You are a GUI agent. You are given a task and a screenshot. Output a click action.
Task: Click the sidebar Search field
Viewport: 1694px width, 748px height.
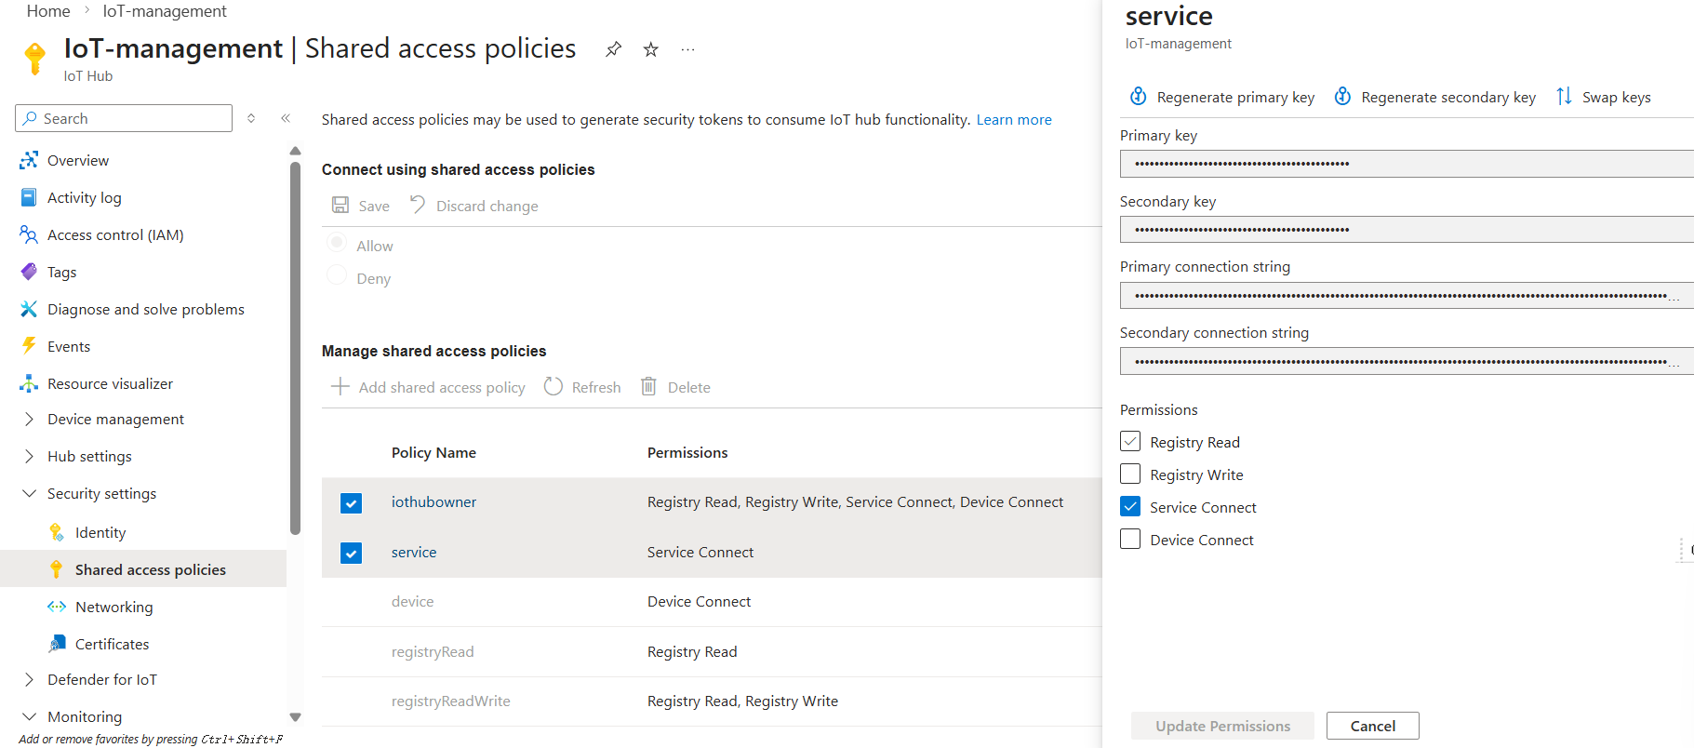130,118
